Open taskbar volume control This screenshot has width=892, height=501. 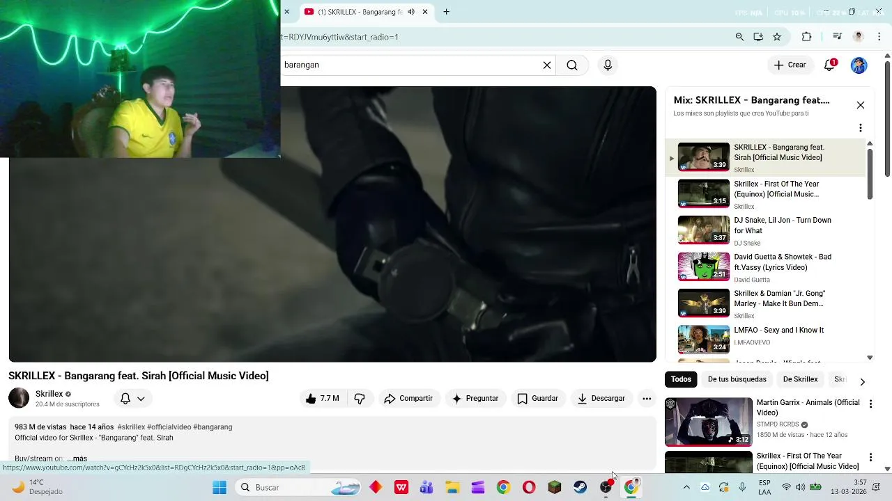click(800, 488)
